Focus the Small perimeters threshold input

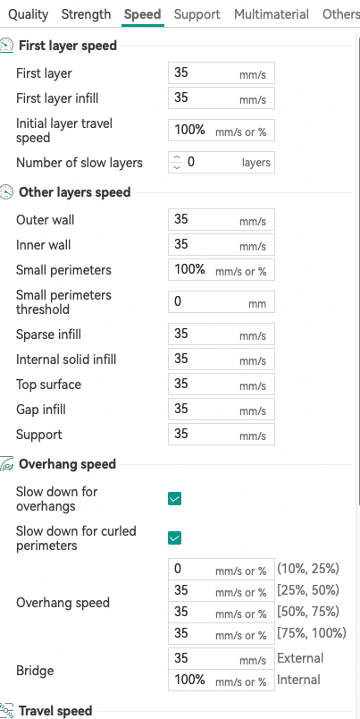(x=222, y=301)
